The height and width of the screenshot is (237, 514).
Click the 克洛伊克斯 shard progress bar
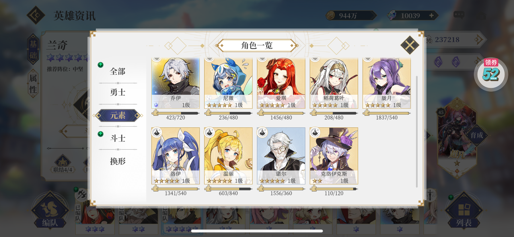point(334,189)
